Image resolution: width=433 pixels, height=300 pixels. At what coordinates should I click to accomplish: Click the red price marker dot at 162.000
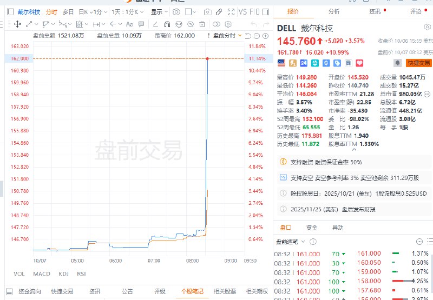(207, 58)
